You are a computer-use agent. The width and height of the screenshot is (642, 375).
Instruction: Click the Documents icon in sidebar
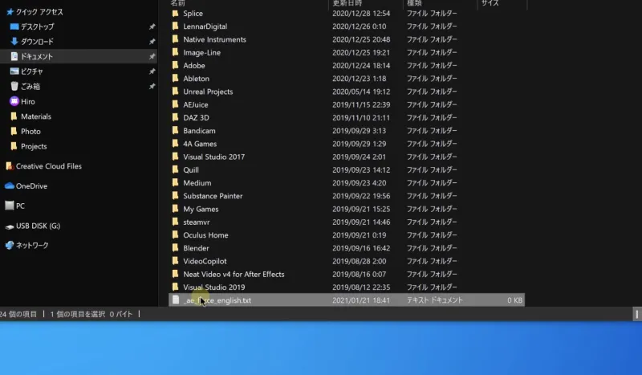pos(14,56)
